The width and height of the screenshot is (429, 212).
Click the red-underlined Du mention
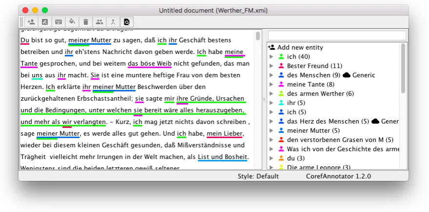25,40
